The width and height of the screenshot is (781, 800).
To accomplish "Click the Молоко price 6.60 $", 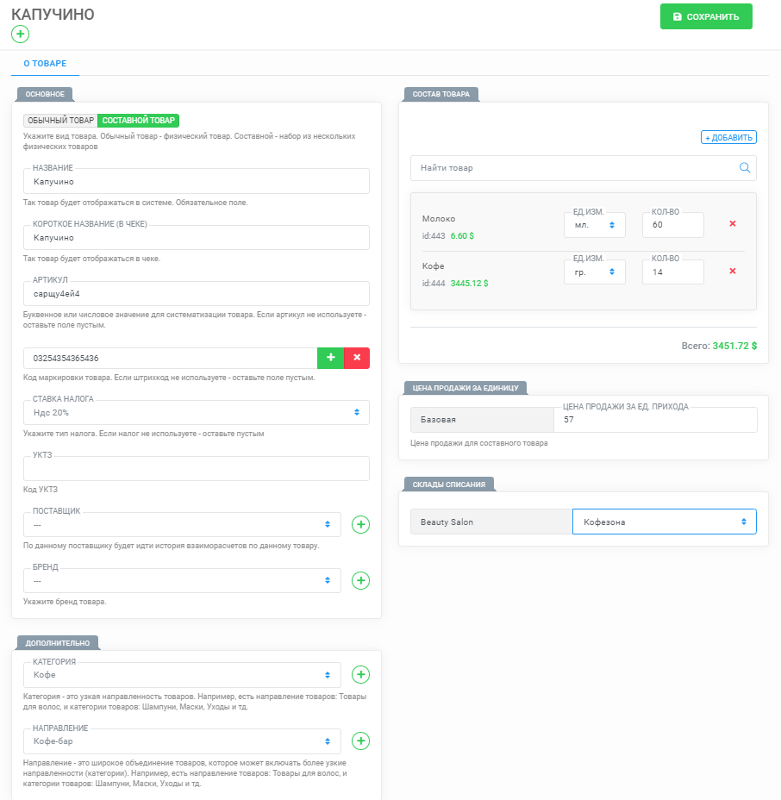I will point(462,235).
